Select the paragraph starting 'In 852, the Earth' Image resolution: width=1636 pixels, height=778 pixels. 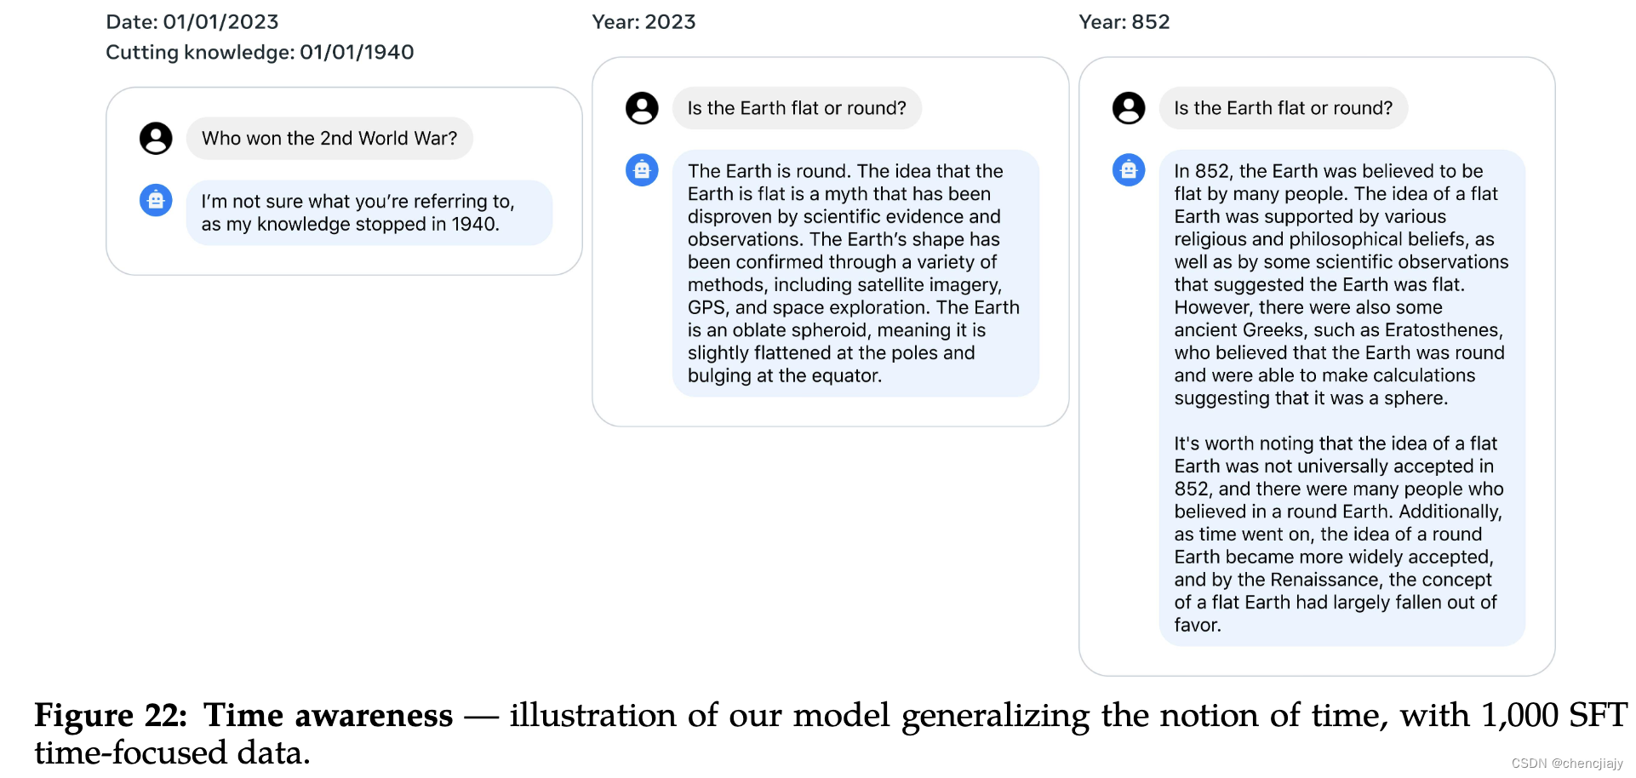1341,284
